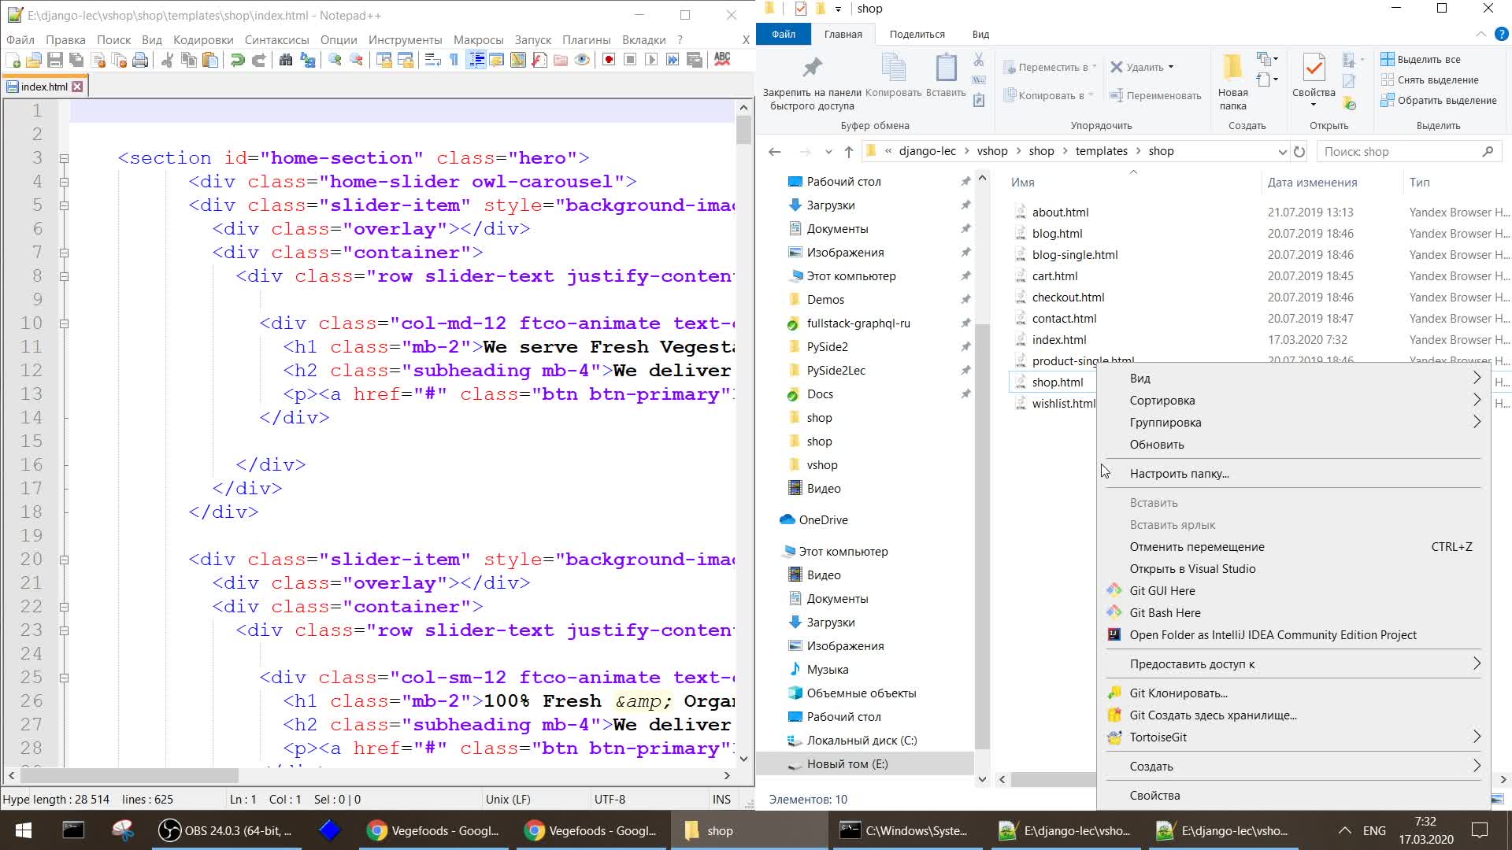Click Выделить все in Explorer ribbon
This screenshot has width=1512, height=850.
(x=1421, y=59)
